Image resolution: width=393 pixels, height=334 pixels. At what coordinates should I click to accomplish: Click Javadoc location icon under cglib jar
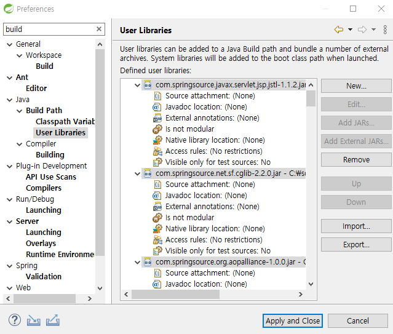click(157, 196)
